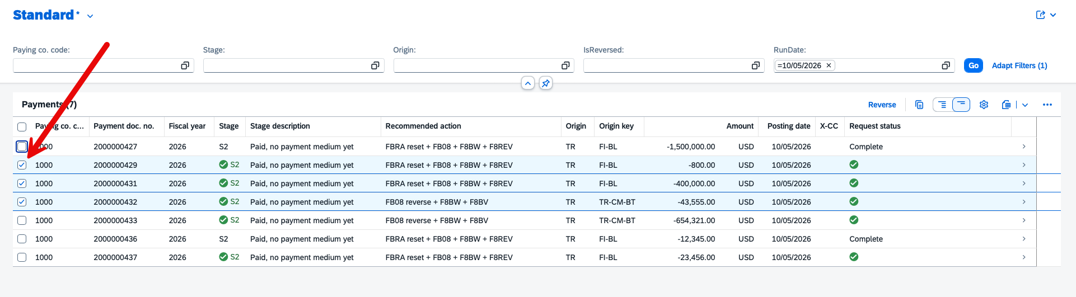Remove the =10/05/2026 RunDate token
The height and width of the screenshot is (297, 1076).
click(x=829, y=65)
